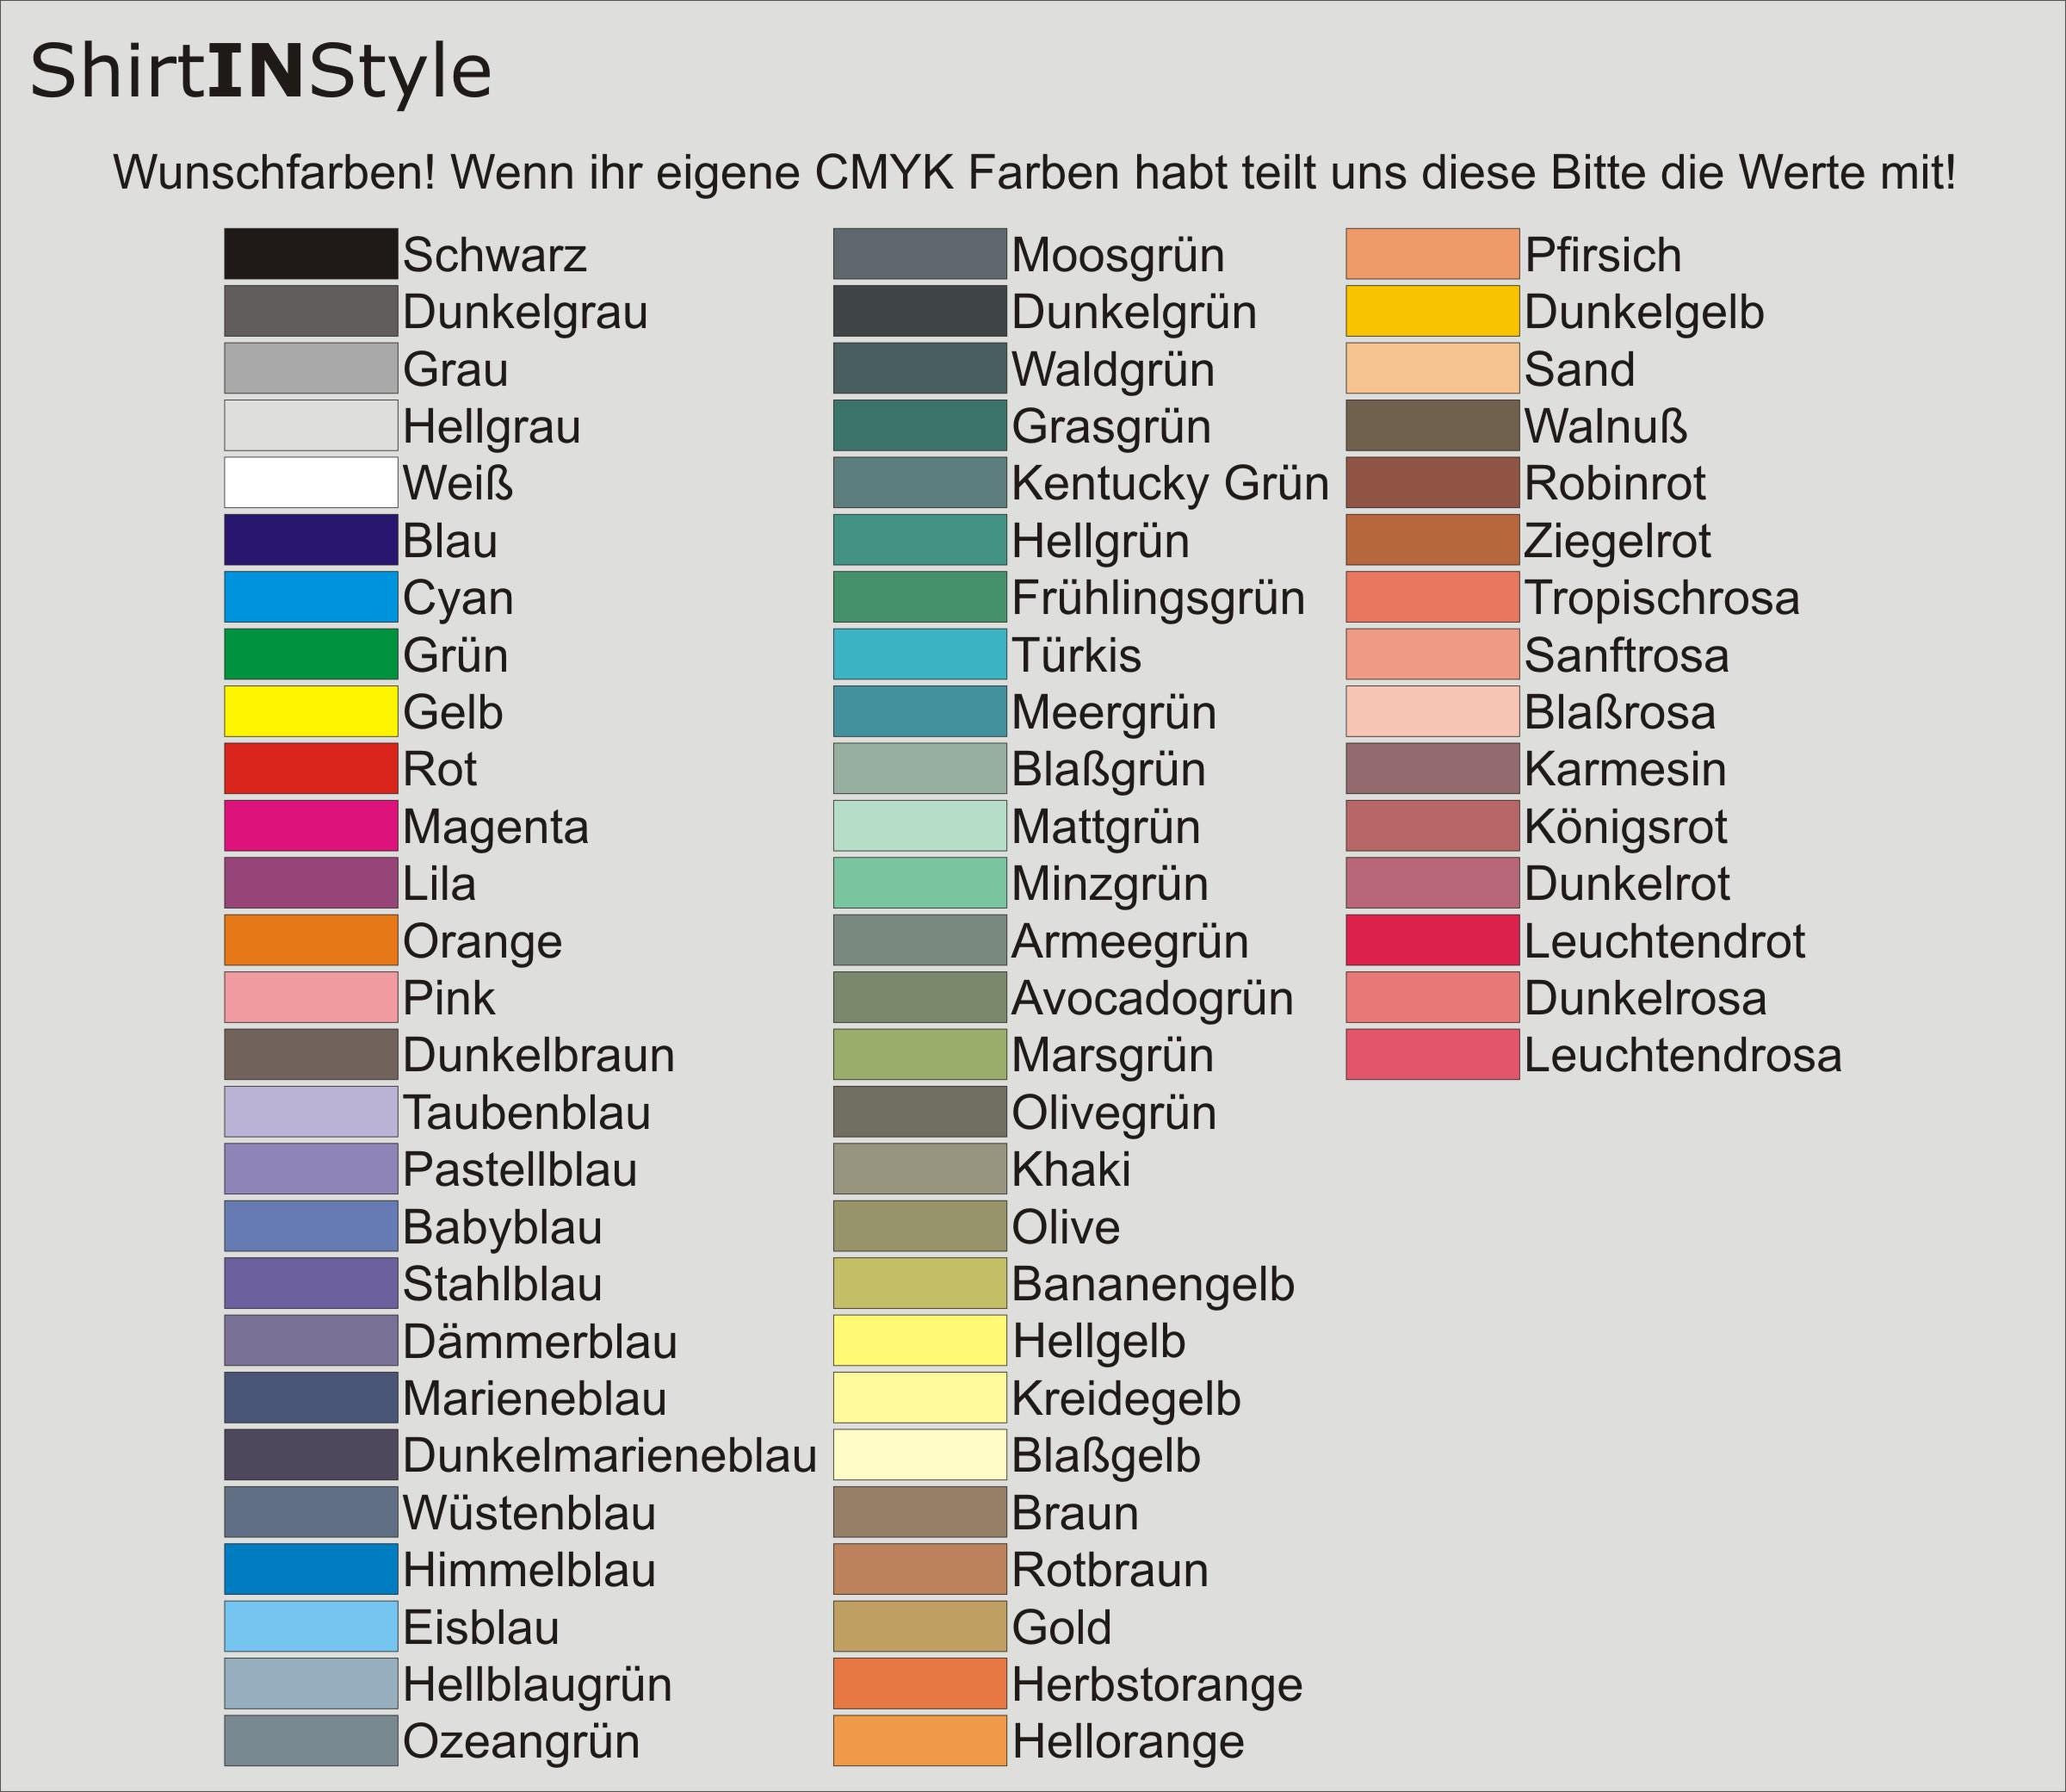
Task: Pick the Leuchtendrosa swatch
Action: click(1432, 1054)
